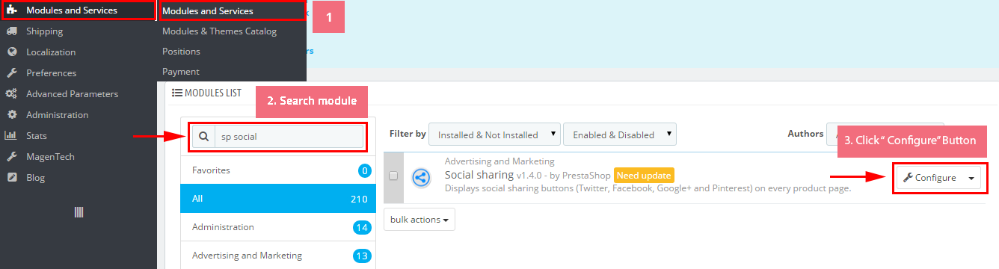The height and width of the screenshot is (269, 999).
Task: Open the Installed & Not Installed filter
Action: point(495,135)
